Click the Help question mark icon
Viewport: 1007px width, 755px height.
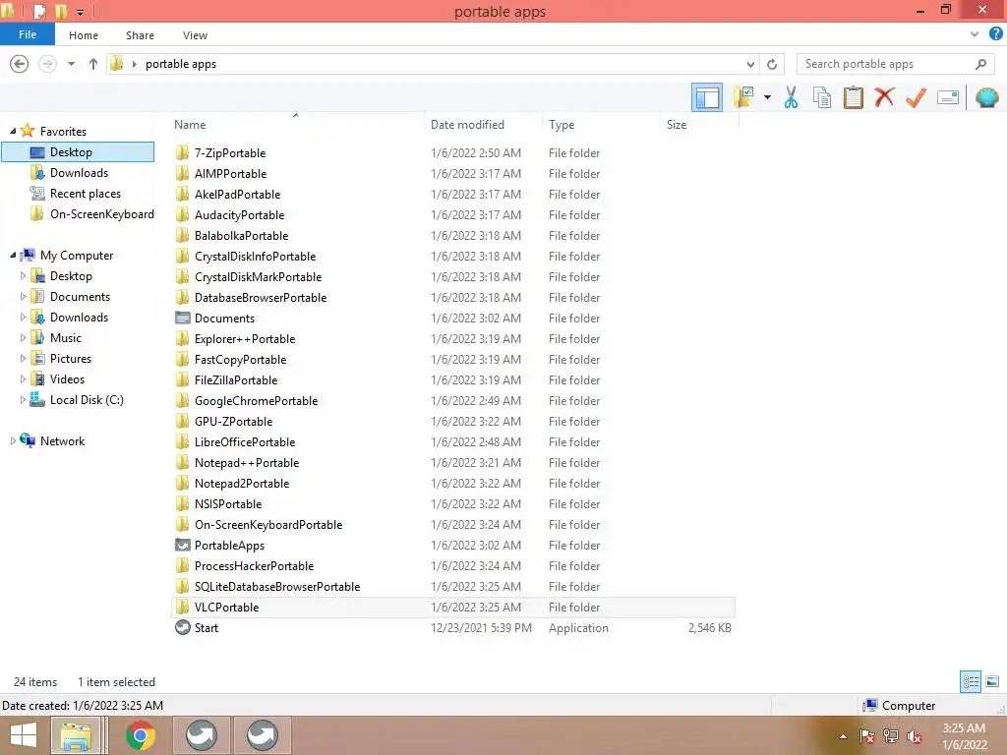pyautogui.click(x=995, y=34)
